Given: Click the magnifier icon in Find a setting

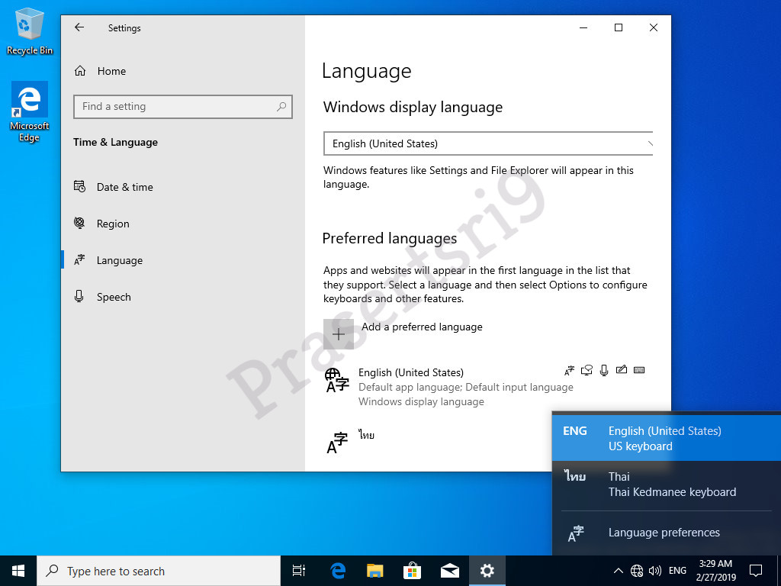Looking at the screenshot, I should coord(281,106).
